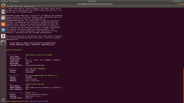Screen dimensions: 184x103
Task: Click the Intel HD P530 graphics line
Action: click(x=35, y=69)
